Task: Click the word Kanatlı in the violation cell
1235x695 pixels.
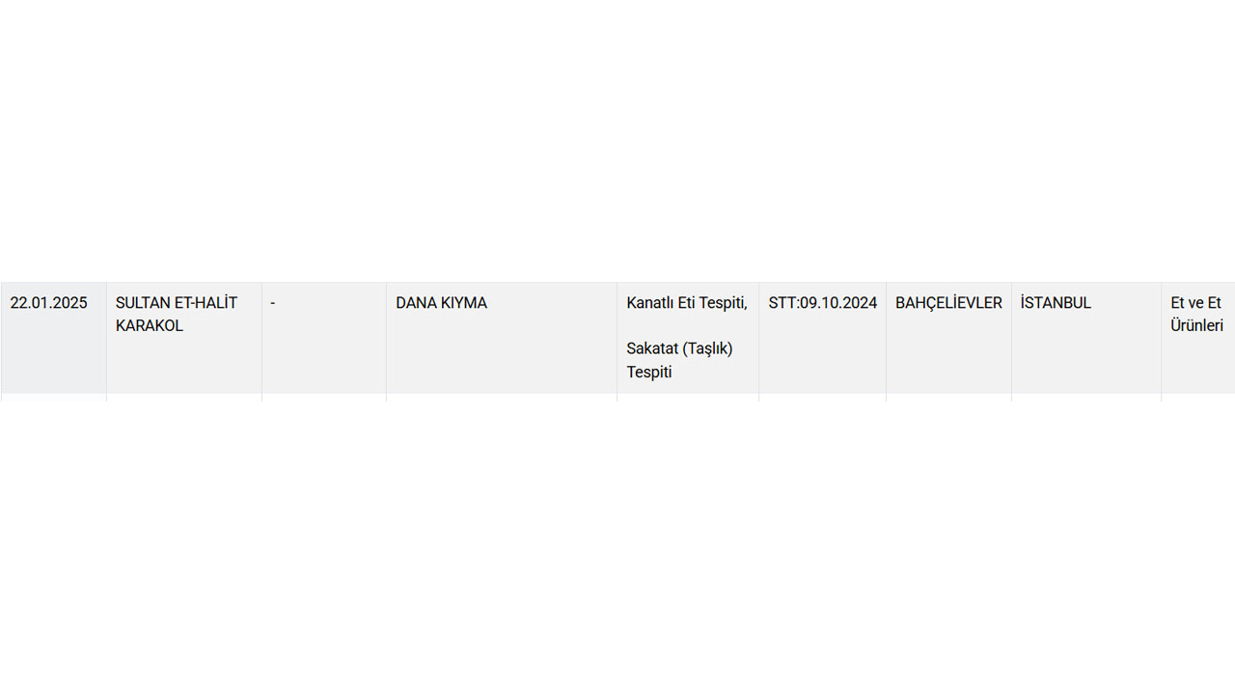Action: coord(650,303)
